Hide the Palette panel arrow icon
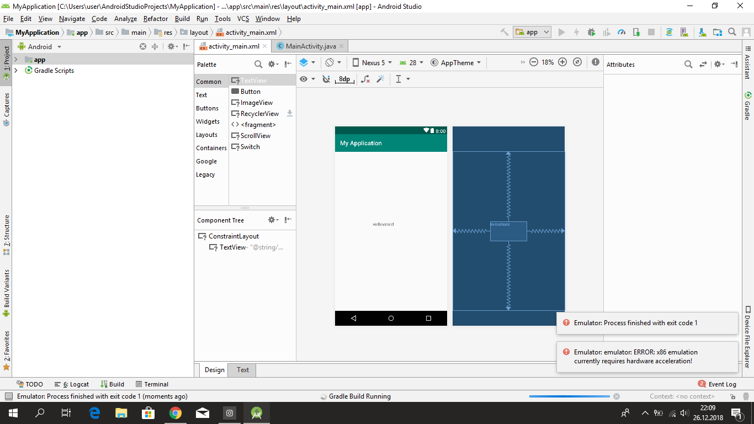This screenshot has width=754, height=424. point(288,64)
